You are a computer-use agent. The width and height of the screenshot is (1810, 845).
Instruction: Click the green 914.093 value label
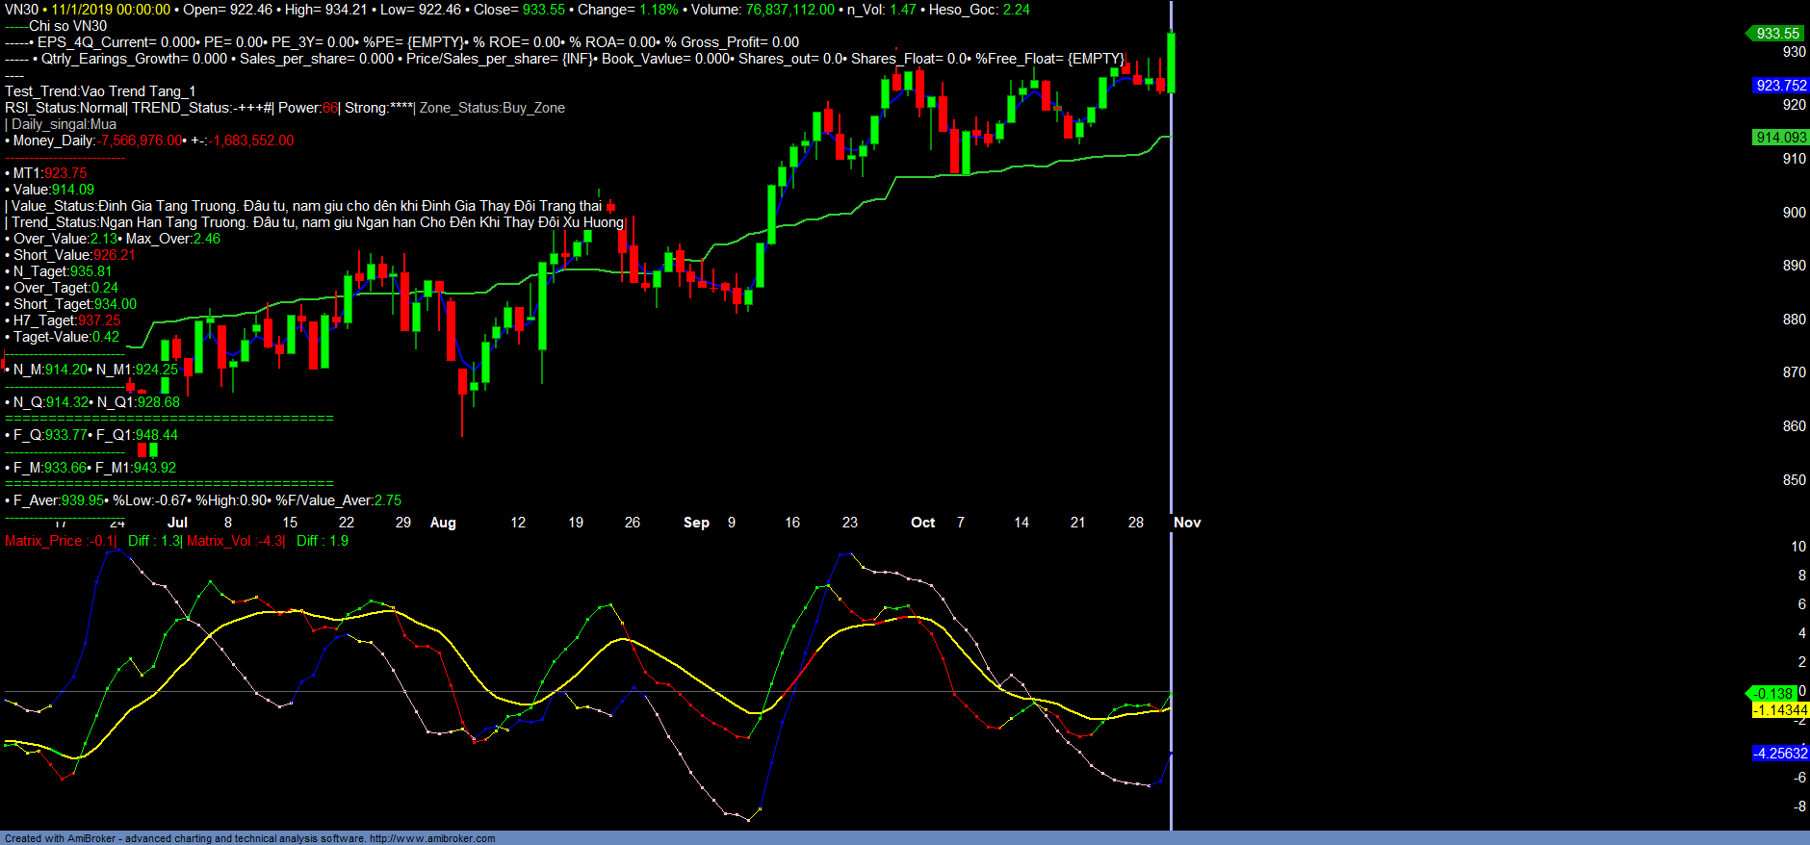click(x=1780, y=138)
